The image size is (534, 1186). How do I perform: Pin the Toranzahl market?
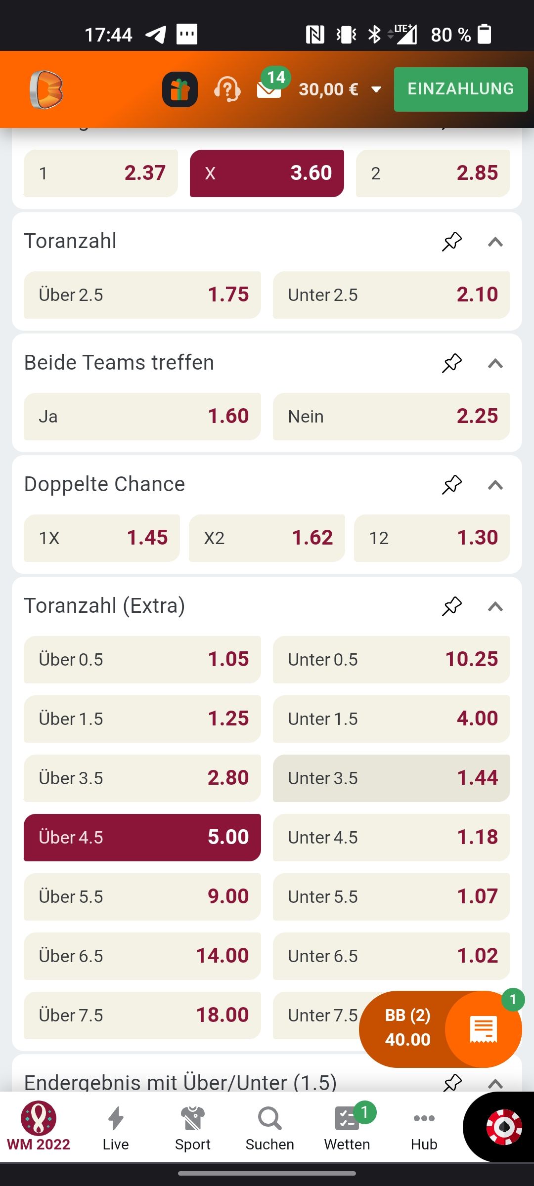pos(452,242)
